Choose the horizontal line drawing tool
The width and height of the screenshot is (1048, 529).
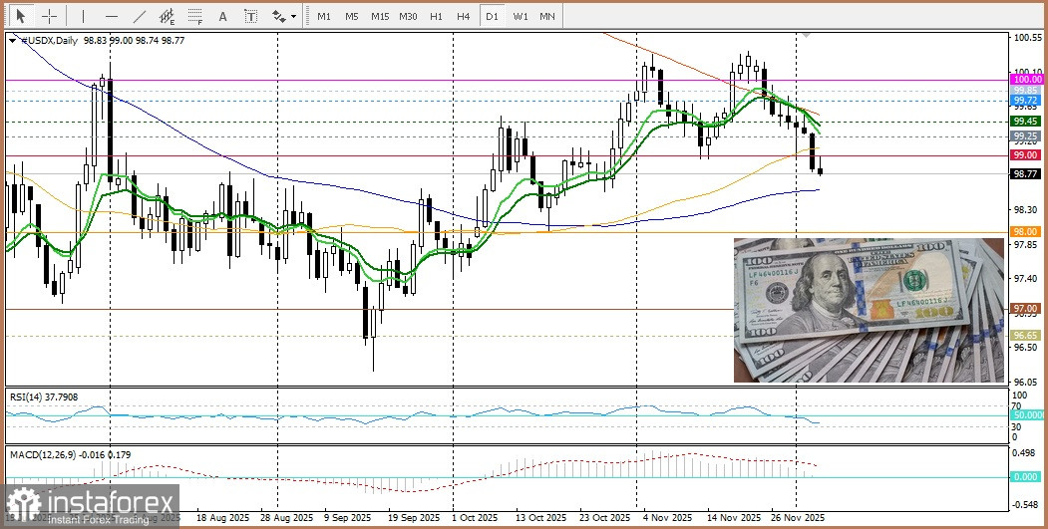(x=111, y=16)
